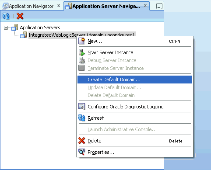Click the Terminate Server Instance entry

pyautogui.click(x=134, y=68)
